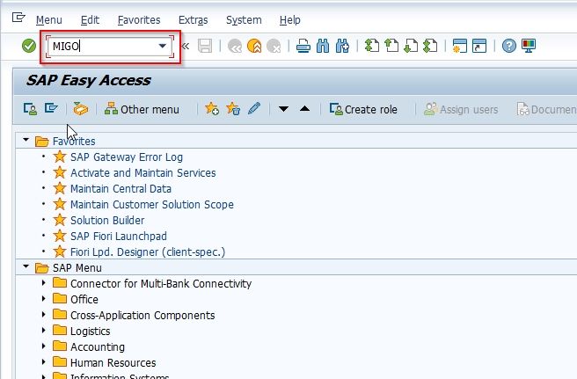Viewport: 577px width, 379px height.
Task: Collapse the command field with the double-chevron
Action: point(186,46)
